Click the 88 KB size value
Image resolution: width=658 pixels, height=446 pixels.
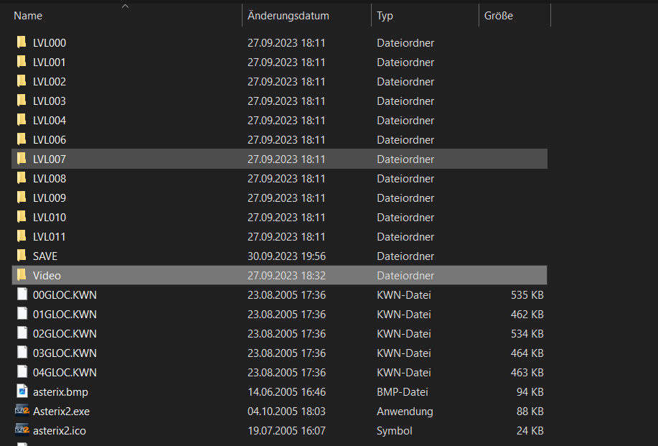[x=530, y=411]
